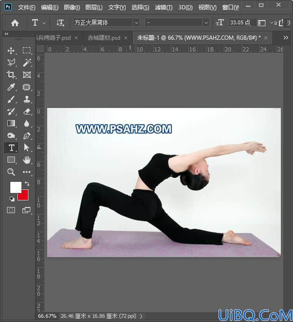
Task: Choose the Polygonal Lasso tool
Action: pos(11,63)
